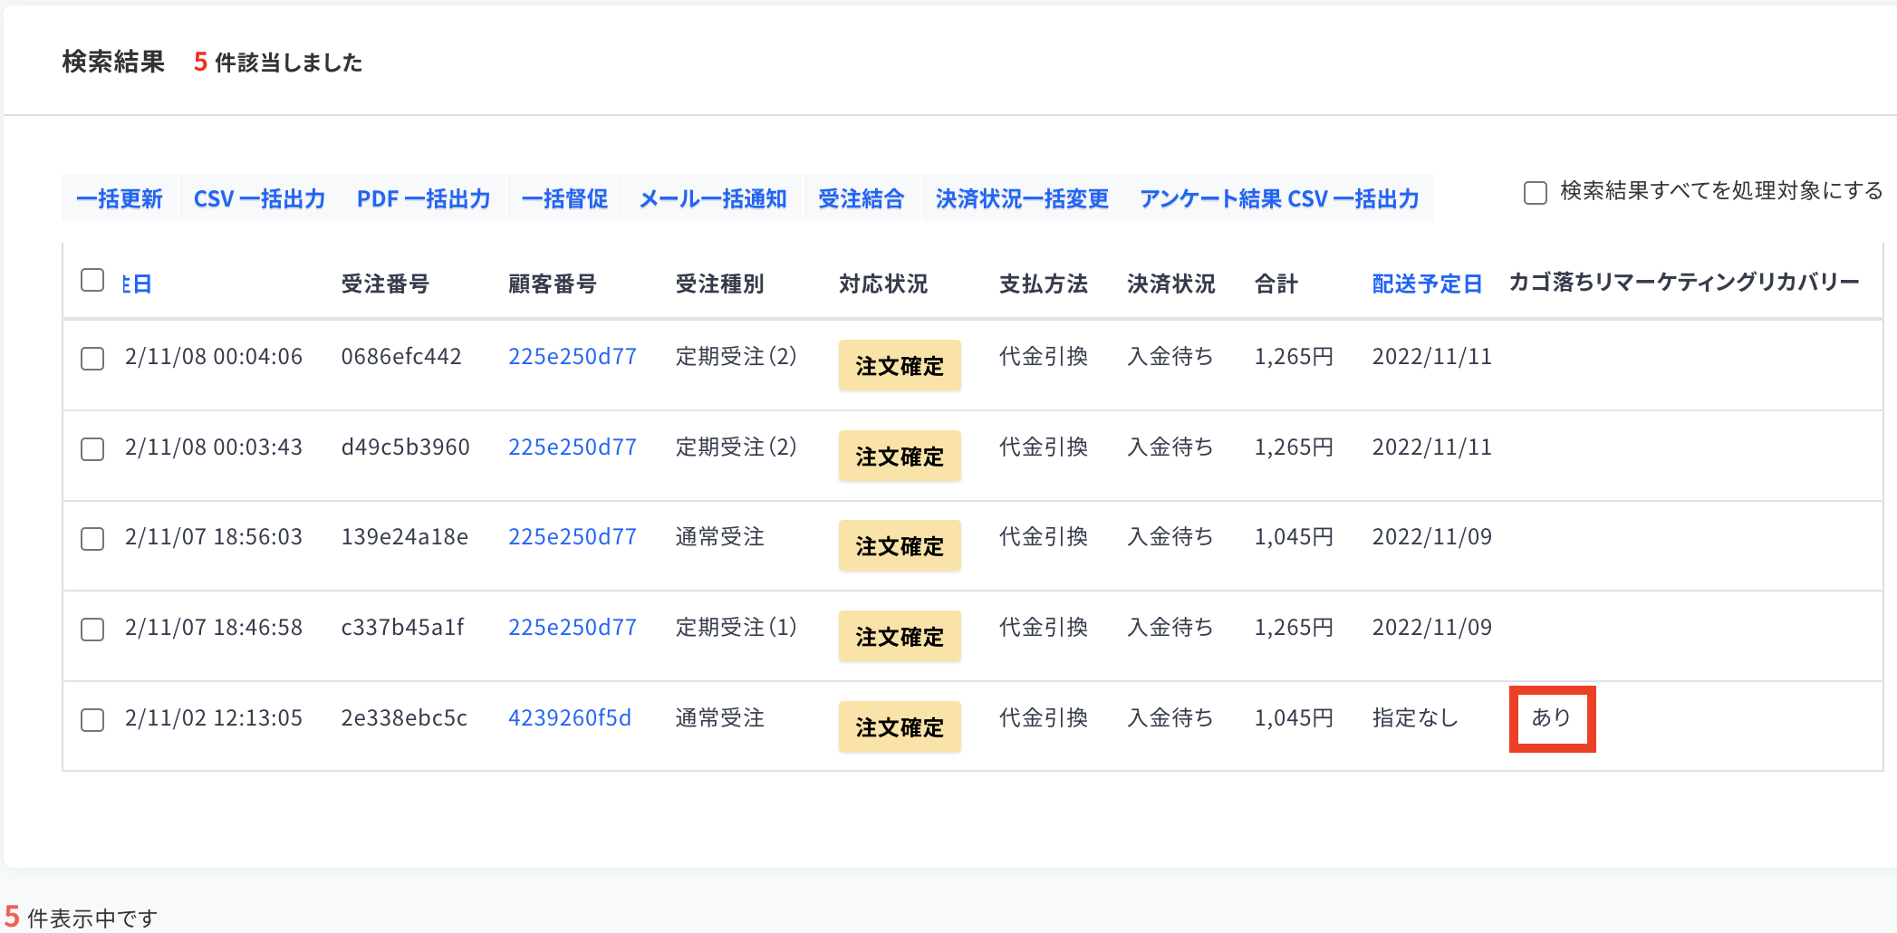
Task: Check the row for order 139e24a18e
Action: (92, 539)
